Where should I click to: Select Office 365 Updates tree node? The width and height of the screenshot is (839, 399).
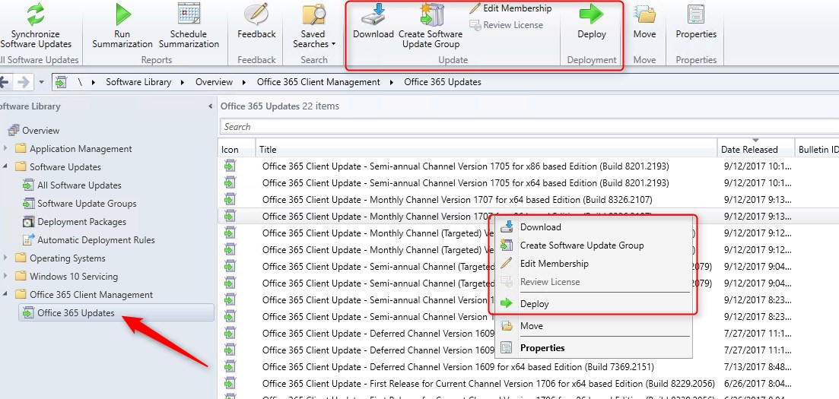pyautogui.click(x=76, y=313)
